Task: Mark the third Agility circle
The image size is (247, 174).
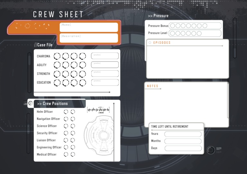Action: click(x=74, y=65)
